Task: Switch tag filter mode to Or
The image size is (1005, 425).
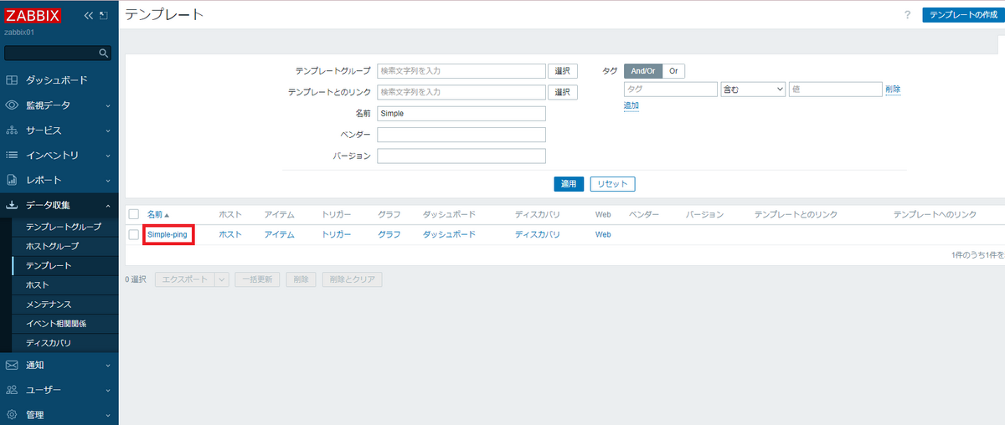Action: (x=673, y=71)
